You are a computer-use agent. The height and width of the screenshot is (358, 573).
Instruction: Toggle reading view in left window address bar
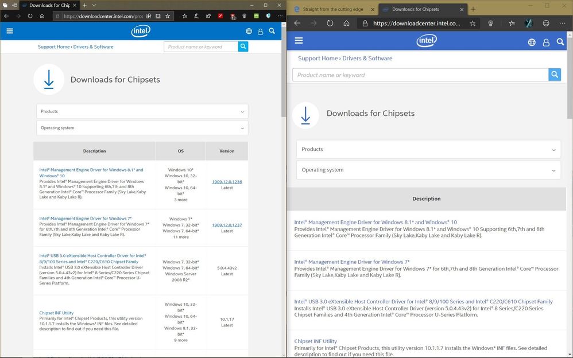(x=158, y=16)
